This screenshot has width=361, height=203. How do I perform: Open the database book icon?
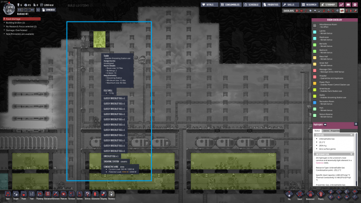tap(348, 5)
